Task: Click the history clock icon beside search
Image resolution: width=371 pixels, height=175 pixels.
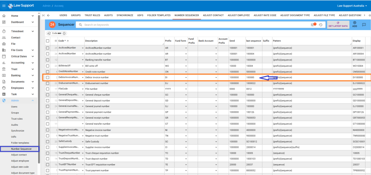Action: point(321,25)
